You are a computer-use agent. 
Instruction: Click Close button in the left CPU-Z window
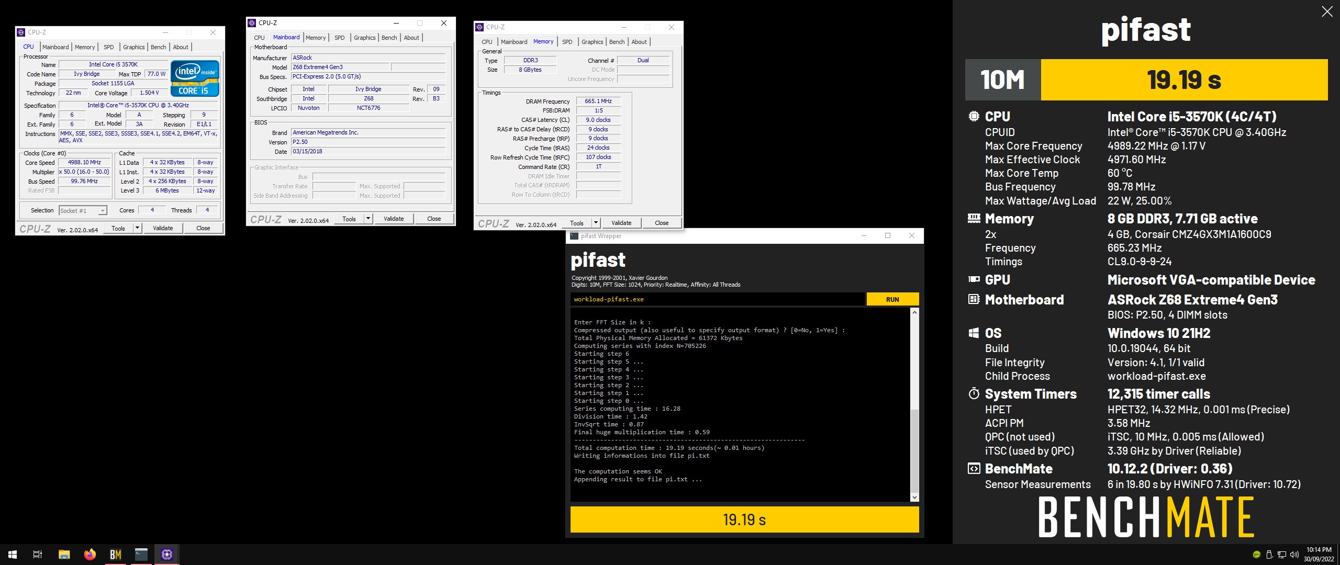[x=203, y=228]
